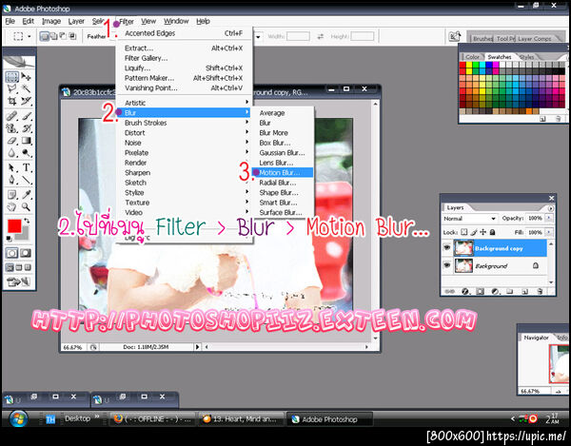Select the Type tool
The image size is (571, 446).
coord(26,167)
